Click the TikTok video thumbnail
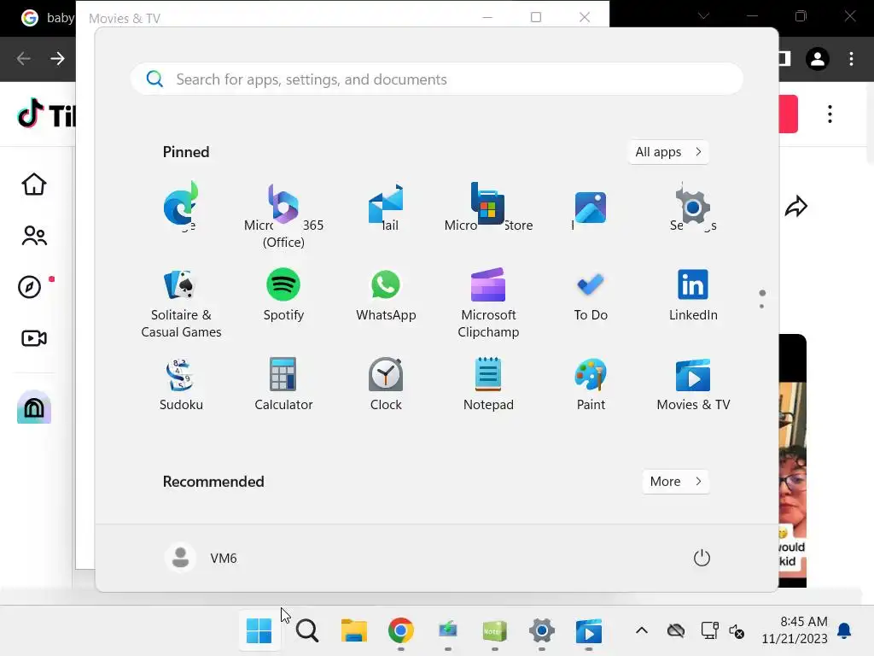 [793, 460]
